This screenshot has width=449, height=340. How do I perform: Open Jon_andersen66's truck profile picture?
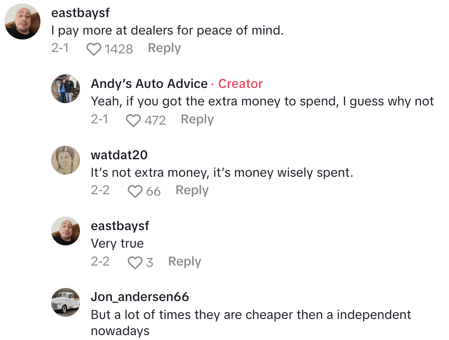pos(66,302)
